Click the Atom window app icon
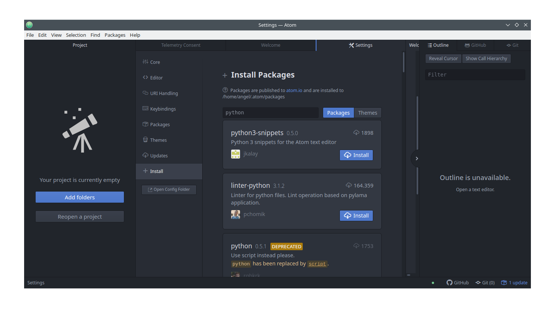 pos(30,25)
